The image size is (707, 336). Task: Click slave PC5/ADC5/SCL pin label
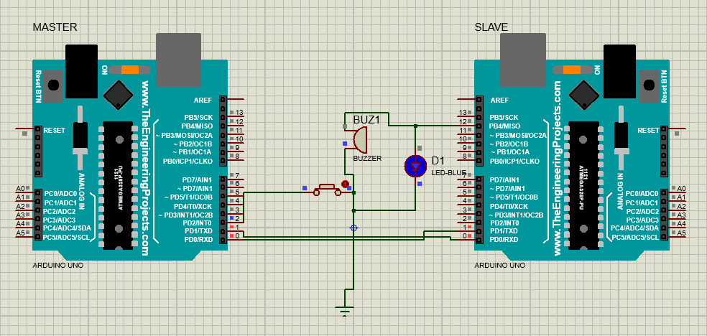coord(635,236)
